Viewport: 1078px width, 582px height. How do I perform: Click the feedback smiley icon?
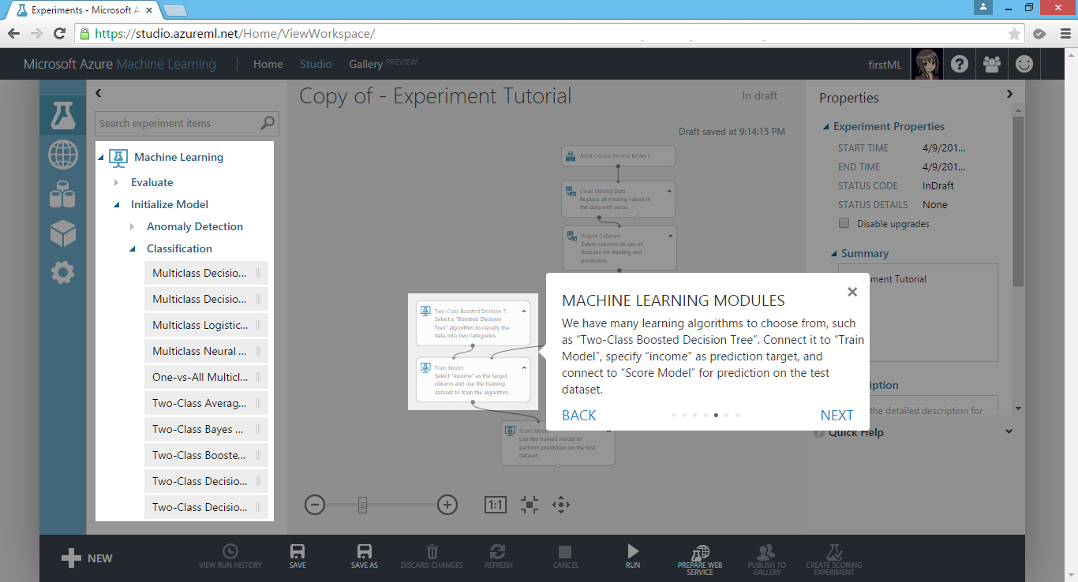[1024, 64]
